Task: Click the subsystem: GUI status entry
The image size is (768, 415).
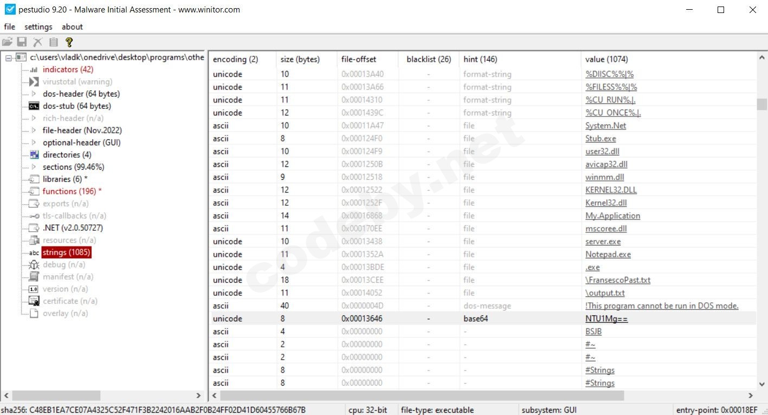Action: pos(548,410)
